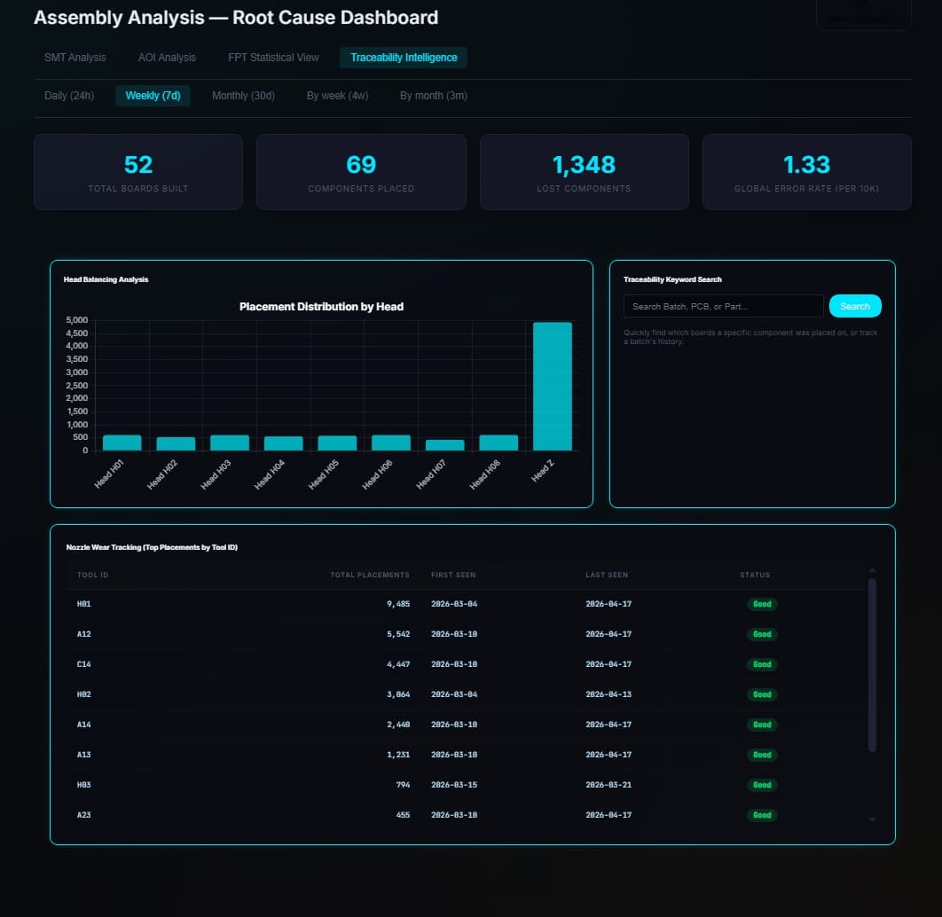Select tool ID A23 row
The image size is (942, 917).
pyautogui.click(x=467, y=815)
